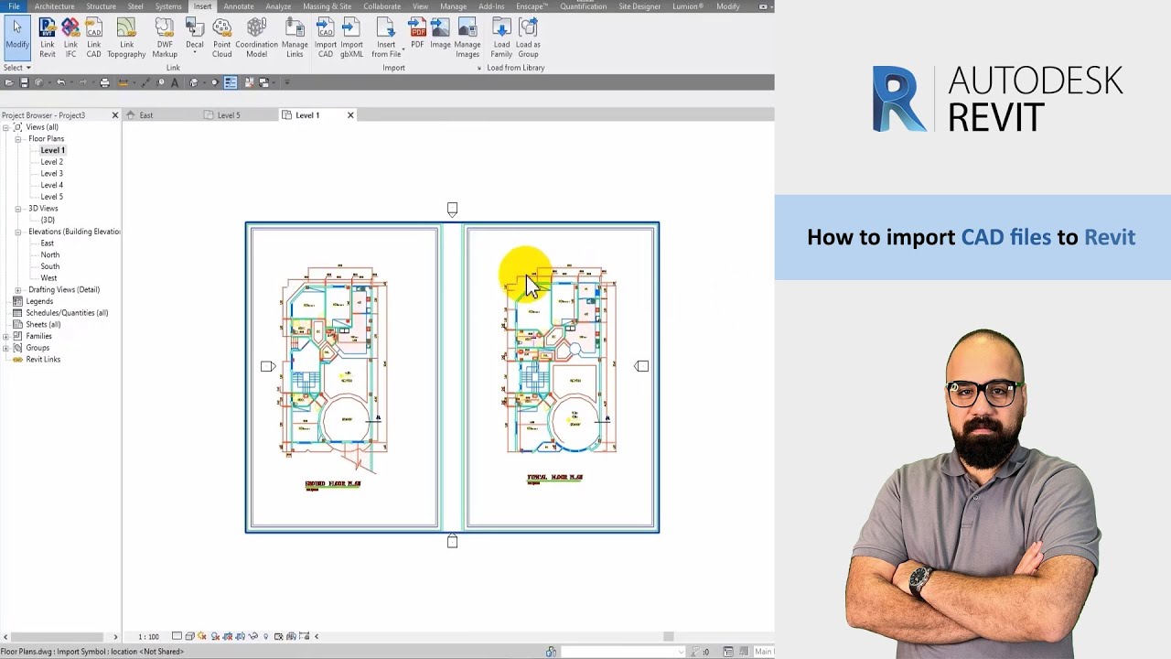This screenshot has height=659, width=1171.
Task: Toggle reveal hidden elements lightbulb icon
Action: [x=266, y=636]
